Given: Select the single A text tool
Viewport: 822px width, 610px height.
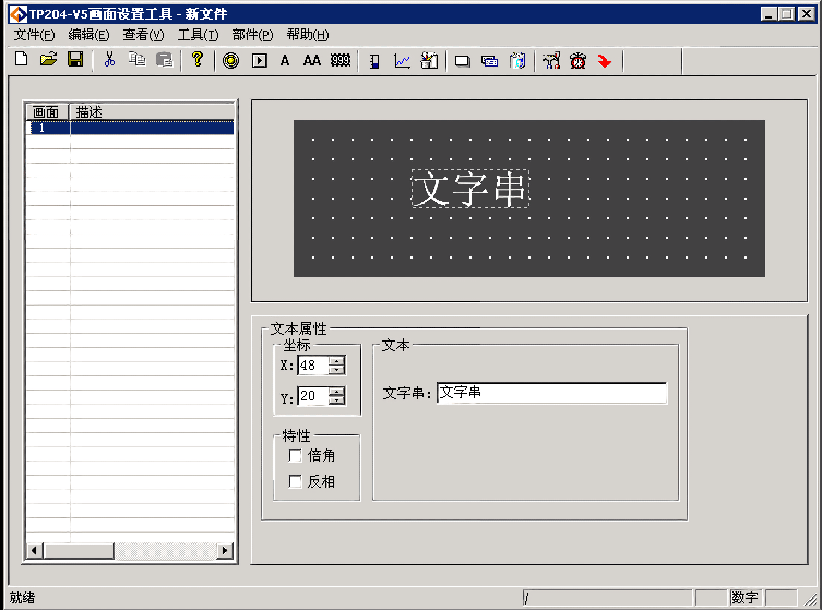Looking at the screenshot, I should 284,61.
